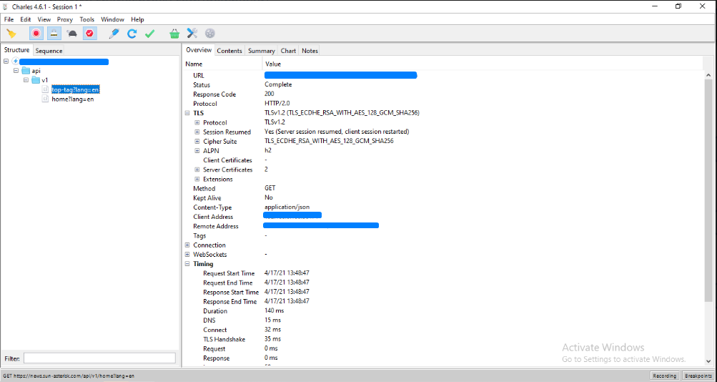Collapse the v1 folder node
Screen dimensions: 717x382
point(26,80)
